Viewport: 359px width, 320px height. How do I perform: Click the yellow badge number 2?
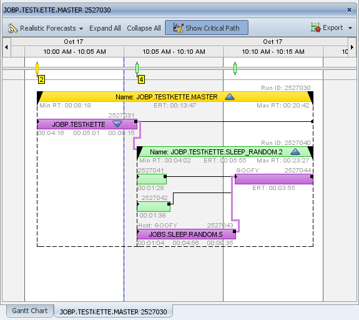[x=41, y=79]
